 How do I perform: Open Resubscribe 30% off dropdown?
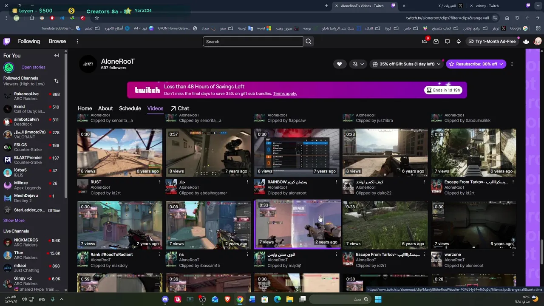click(476, 64)
